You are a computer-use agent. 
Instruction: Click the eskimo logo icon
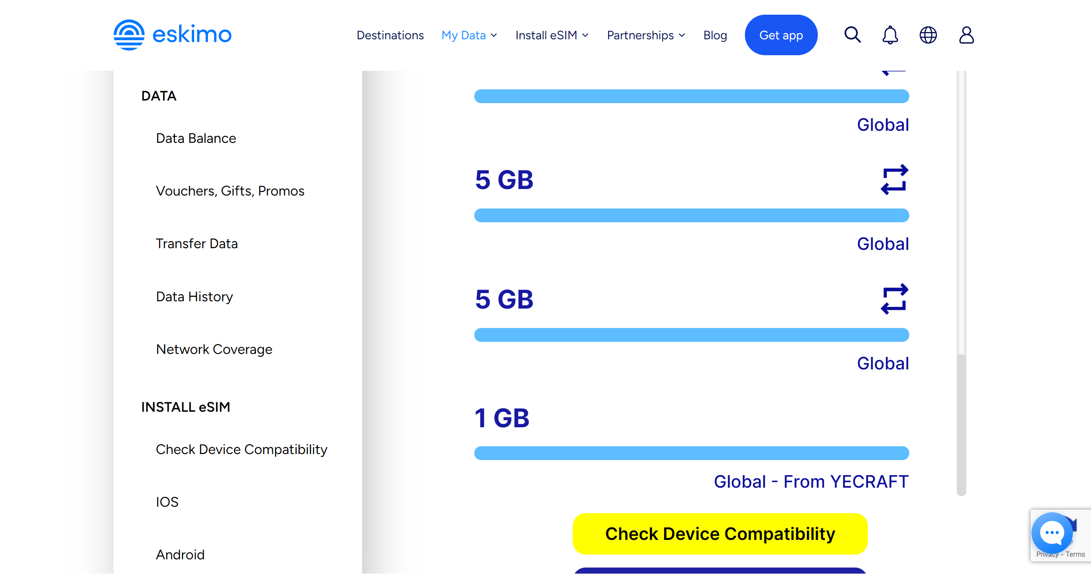coord(129,35)
